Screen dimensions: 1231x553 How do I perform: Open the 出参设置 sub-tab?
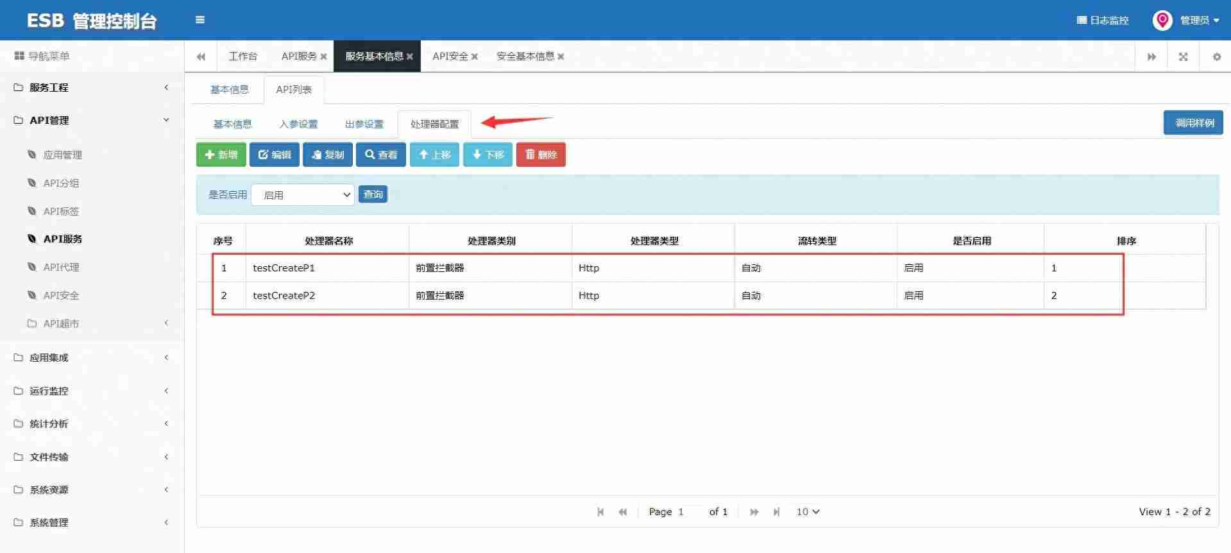click(x=364, y=124)
